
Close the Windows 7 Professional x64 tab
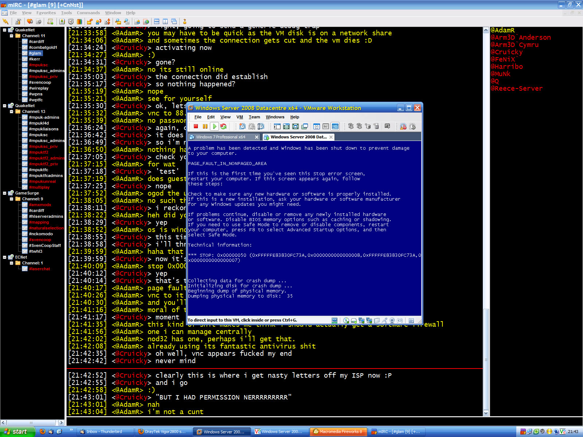tap(257, 137)
